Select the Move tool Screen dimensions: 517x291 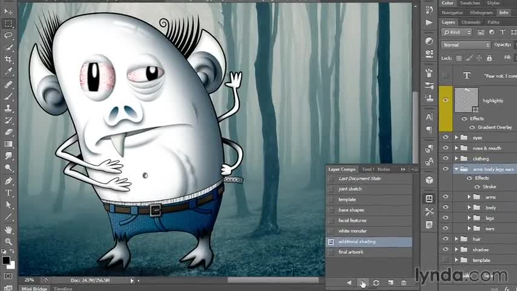coord(8,12)
